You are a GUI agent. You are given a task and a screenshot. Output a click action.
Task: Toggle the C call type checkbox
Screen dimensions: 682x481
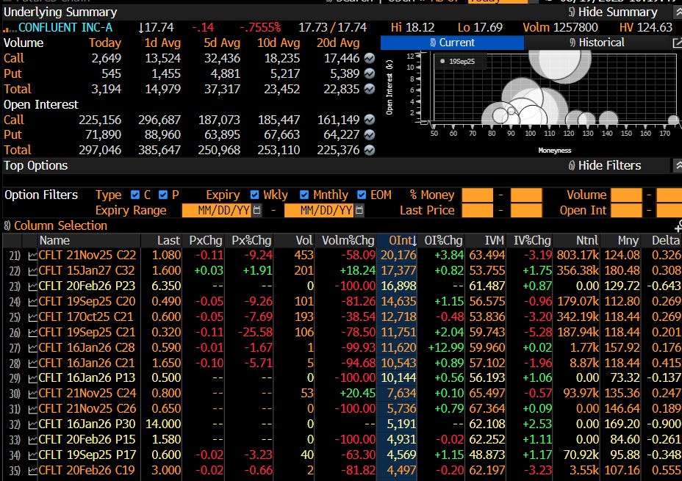pyautogui.click(x=135, y=195)
